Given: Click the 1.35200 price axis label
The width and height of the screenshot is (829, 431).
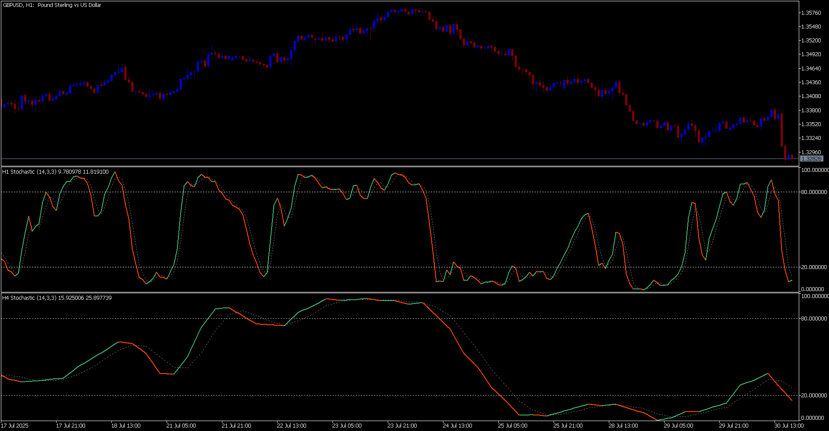Looking at the screenshot, I should (x=811, y=41).
